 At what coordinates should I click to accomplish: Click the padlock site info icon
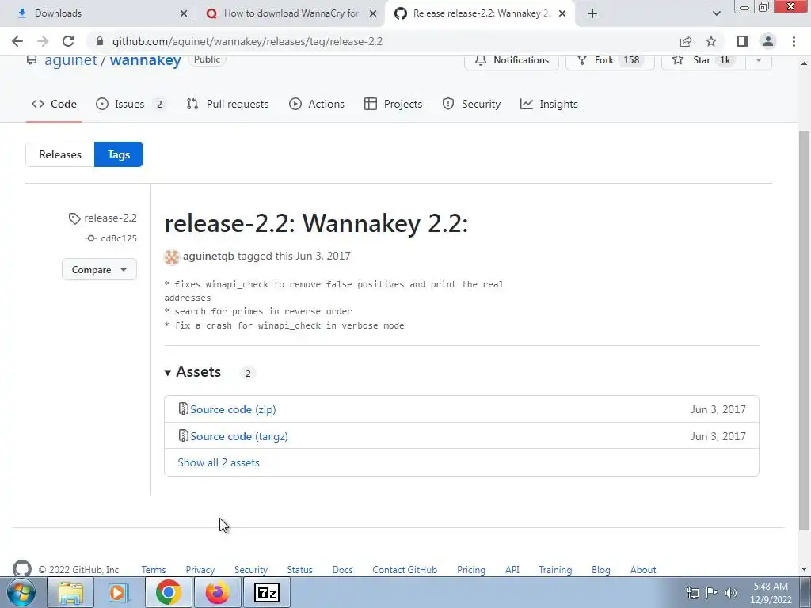click(100, 41)
